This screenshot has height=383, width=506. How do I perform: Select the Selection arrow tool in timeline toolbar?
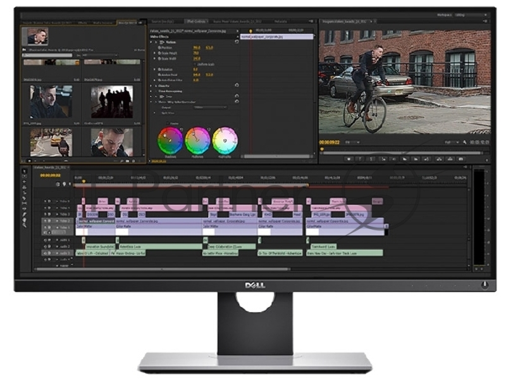pos(24,171)
